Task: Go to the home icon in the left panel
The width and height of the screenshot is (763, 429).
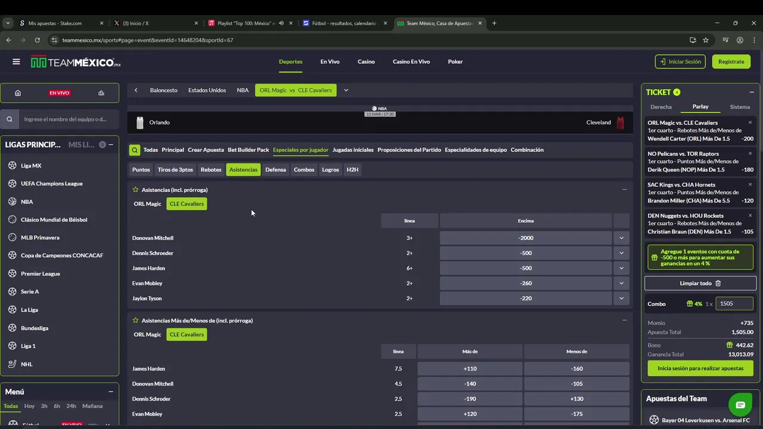Action: coord(18,93)
